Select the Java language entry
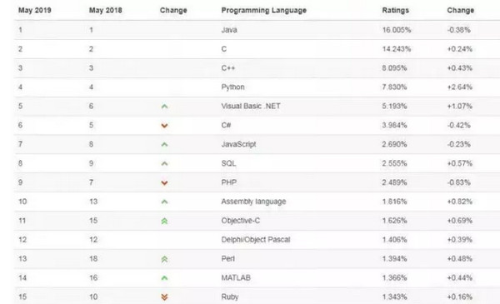This screenshot has height=304, width=500. point(229,30)
